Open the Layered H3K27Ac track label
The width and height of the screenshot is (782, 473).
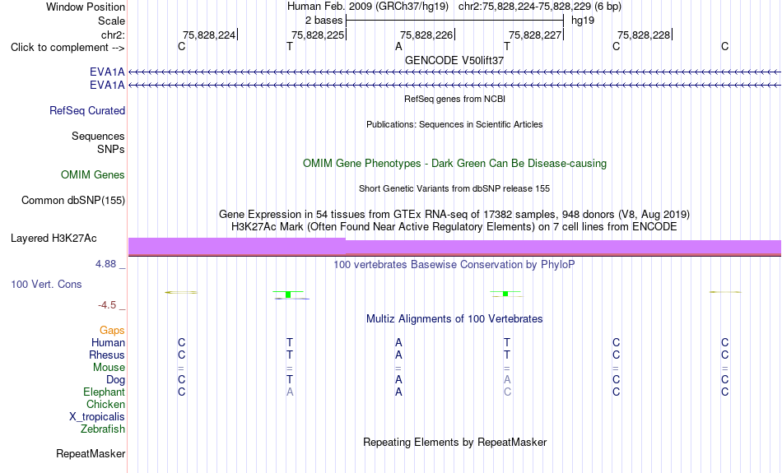[x=54, y=239]
